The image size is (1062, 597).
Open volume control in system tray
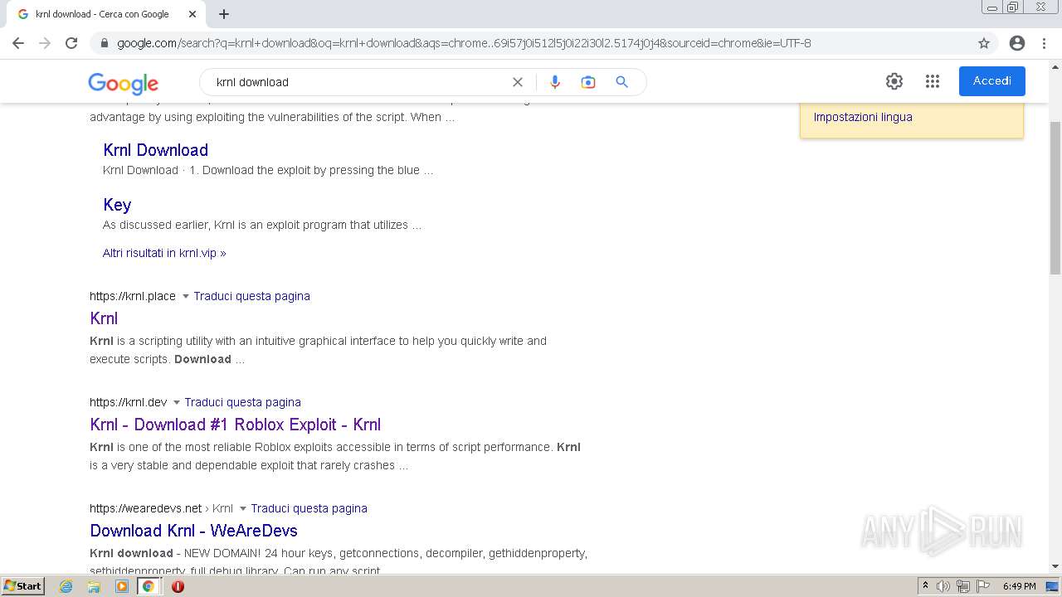943,586
